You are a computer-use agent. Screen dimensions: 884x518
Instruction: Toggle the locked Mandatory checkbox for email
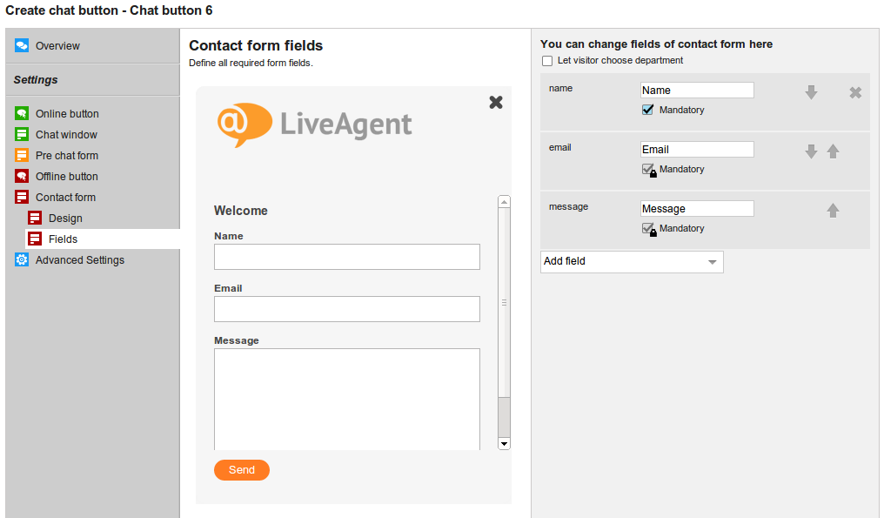click(647, 170)
